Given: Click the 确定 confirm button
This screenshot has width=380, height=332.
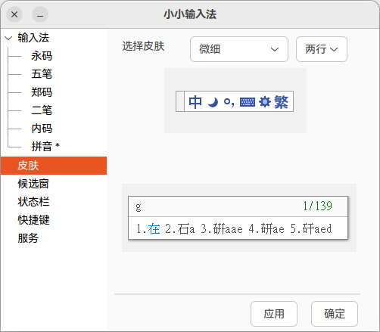Looking at the screenshot, I should point(335,314).
